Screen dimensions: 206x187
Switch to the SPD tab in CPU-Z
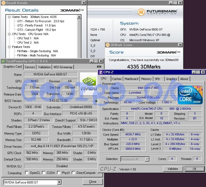click(157, 79)
